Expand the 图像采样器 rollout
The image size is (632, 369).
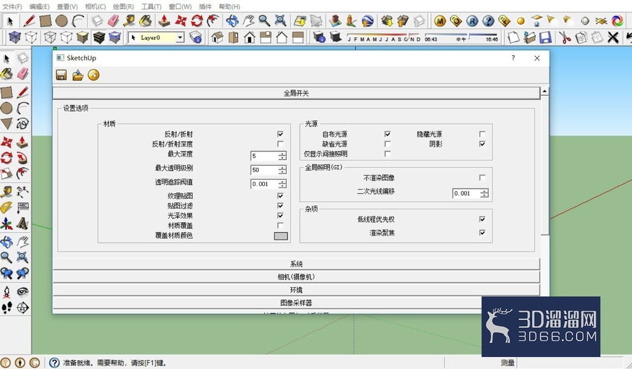point(296,303)
